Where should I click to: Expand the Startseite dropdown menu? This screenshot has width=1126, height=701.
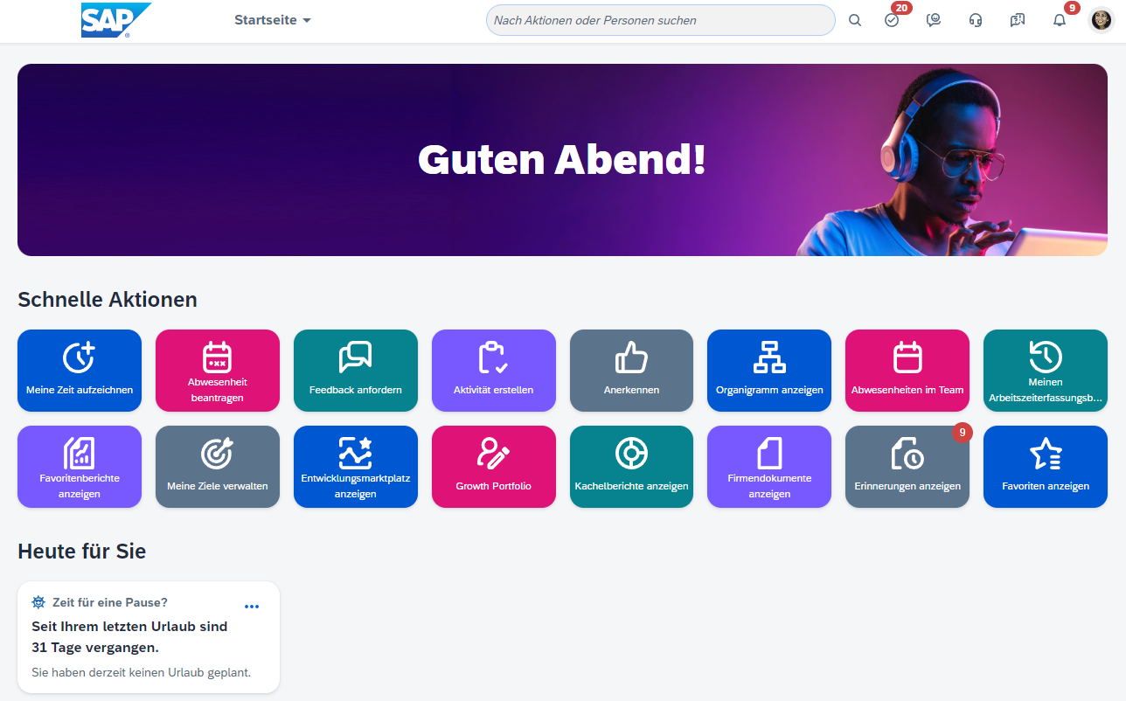[x=273, y=20]
